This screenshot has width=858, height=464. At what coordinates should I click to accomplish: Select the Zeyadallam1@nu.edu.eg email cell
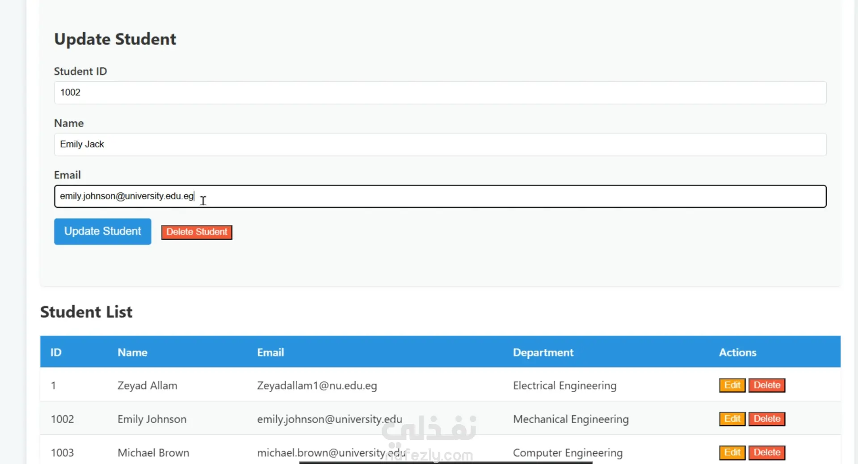[x=317, y=385]
